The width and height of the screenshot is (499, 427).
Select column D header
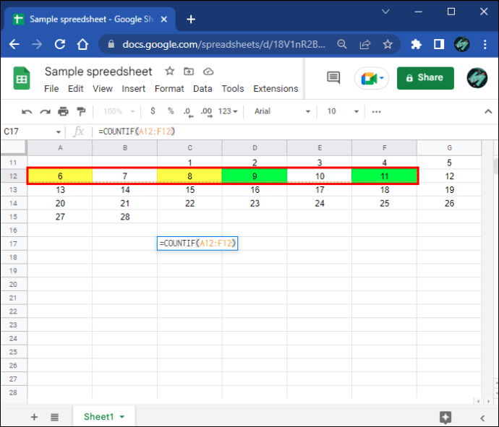pos(255,148)
